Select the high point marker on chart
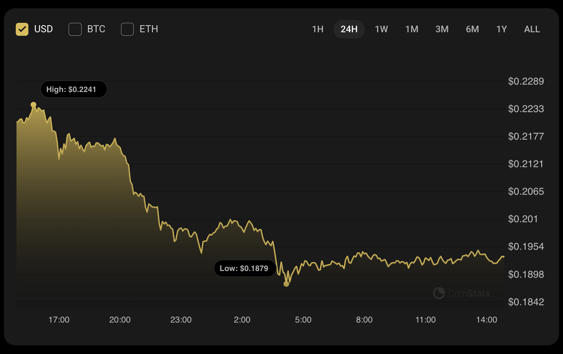Image resolution: width=563 pixels, height=354 pixels. pos(34,105)
